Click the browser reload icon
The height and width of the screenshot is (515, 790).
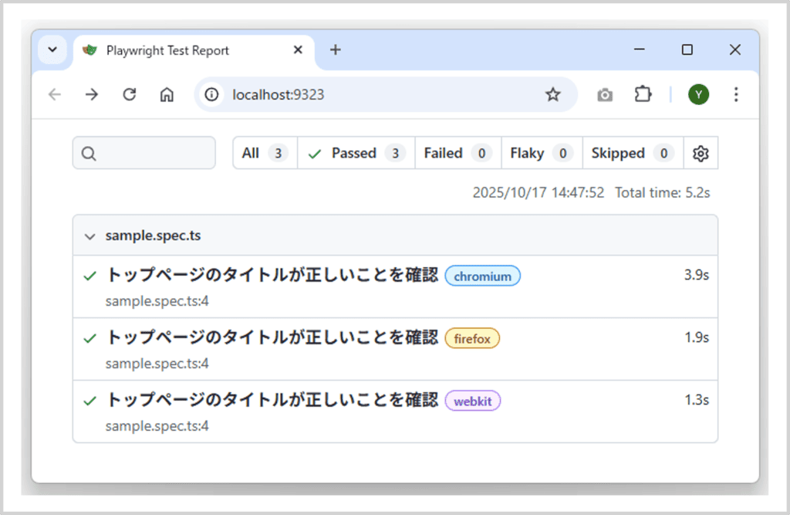coord(130,94)
